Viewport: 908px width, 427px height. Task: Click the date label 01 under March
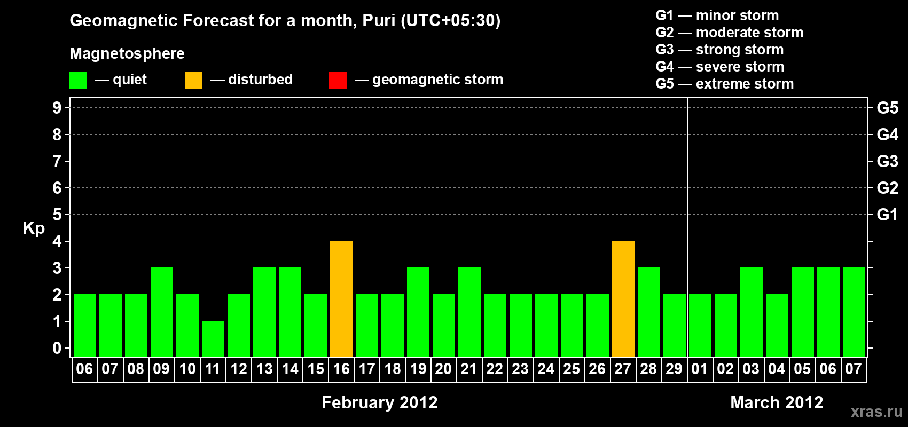click(x=700, y=369)
